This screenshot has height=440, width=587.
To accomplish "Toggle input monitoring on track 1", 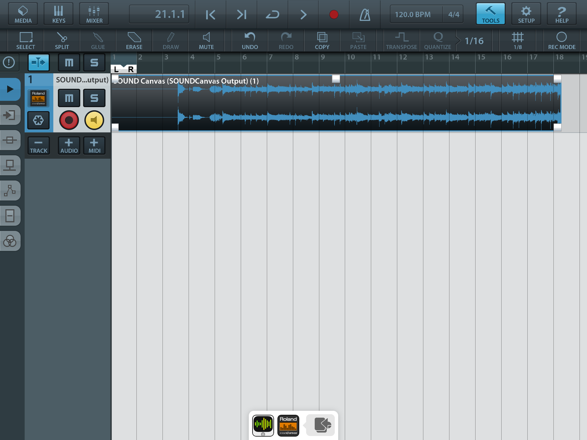I will tap(94, 120).
